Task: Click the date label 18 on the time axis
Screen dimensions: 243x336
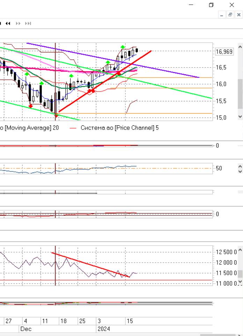Action: 64,321
